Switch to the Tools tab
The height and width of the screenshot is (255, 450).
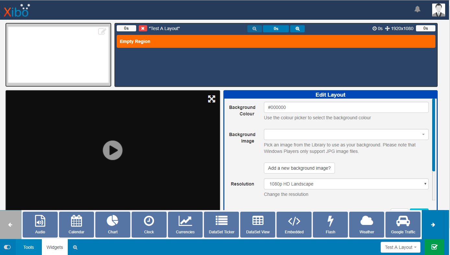click(29, 247)
